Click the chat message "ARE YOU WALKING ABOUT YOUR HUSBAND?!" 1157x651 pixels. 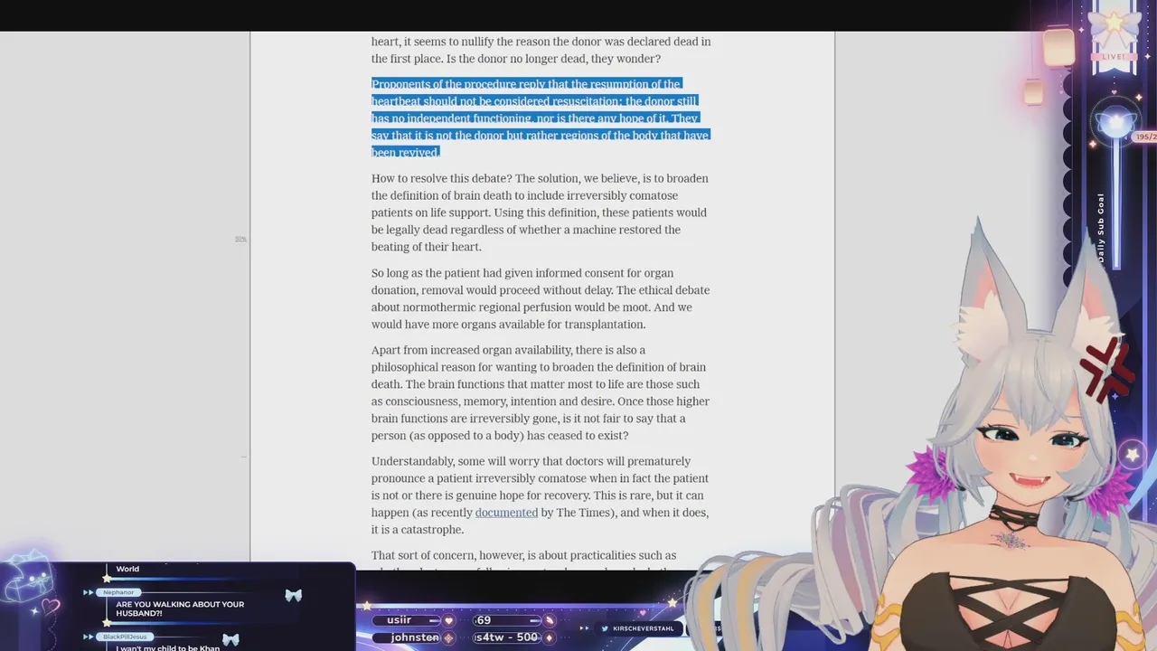(x=180, y=609)
